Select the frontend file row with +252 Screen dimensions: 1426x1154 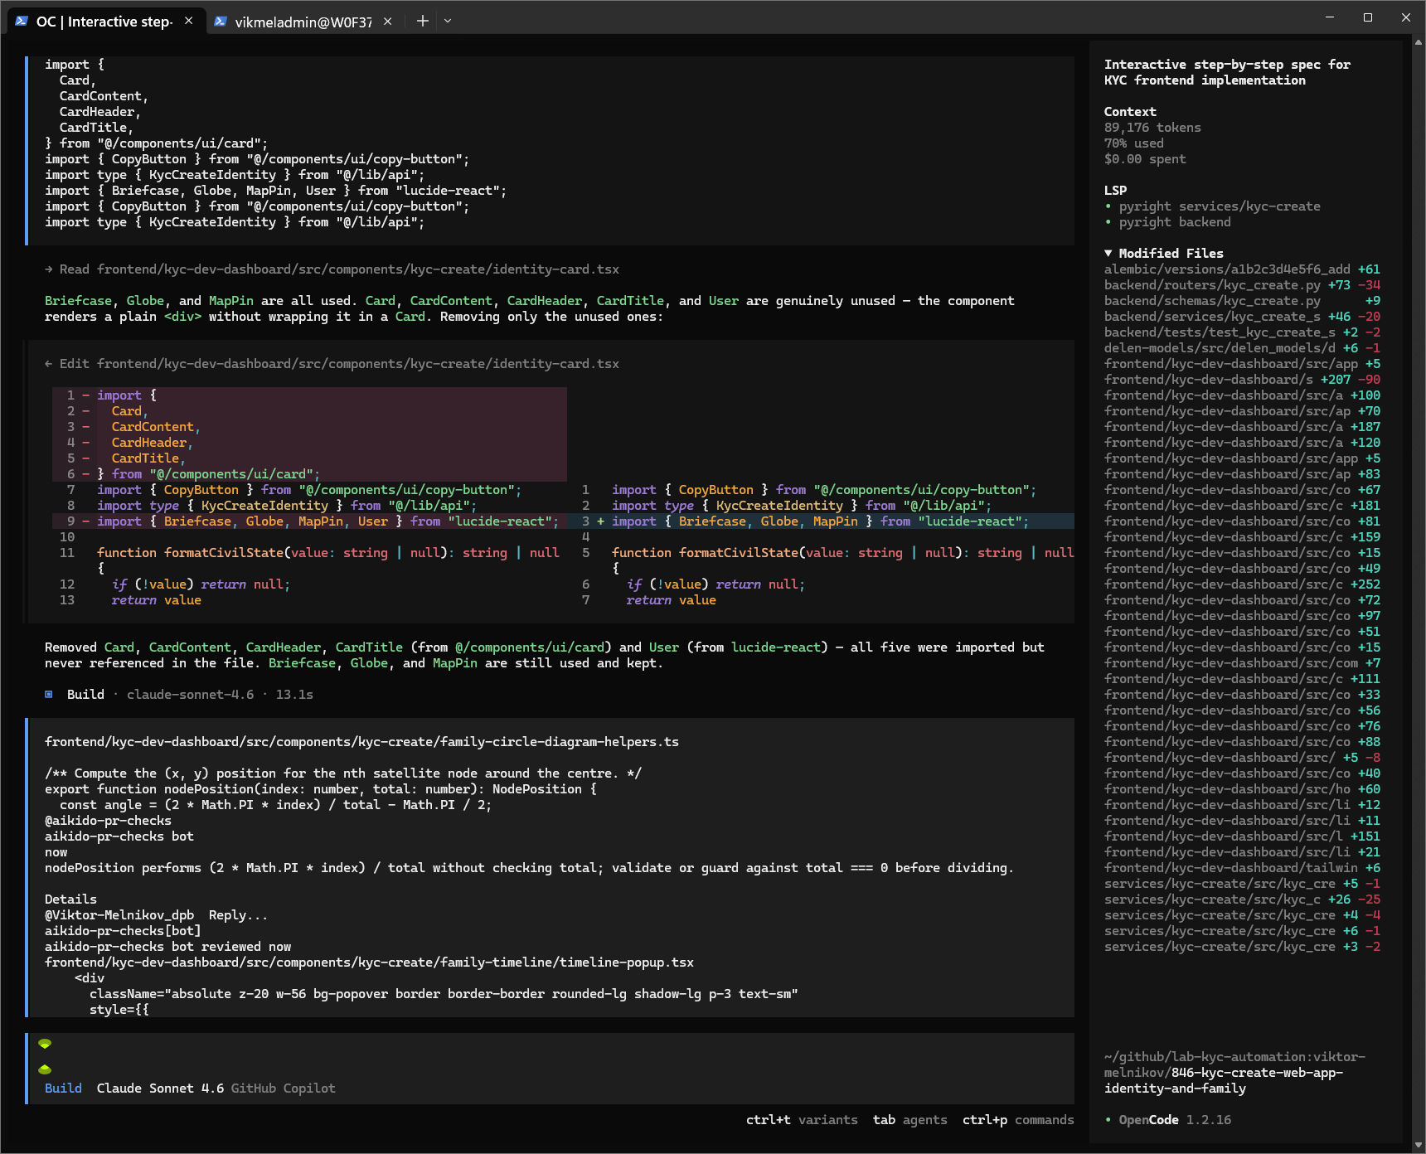point(1242,584)
